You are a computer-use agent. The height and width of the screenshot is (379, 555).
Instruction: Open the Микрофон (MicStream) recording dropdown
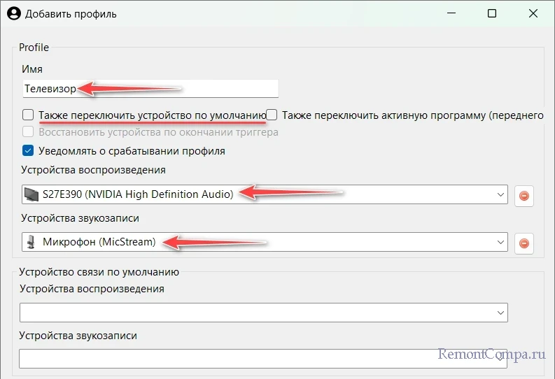click(265, 242)
